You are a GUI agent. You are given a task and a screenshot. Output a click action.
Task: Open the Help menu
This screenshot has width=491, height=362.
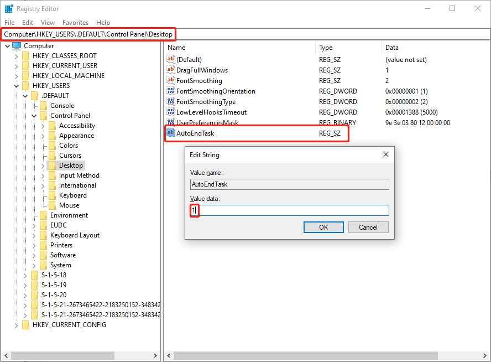pos(103,23)
